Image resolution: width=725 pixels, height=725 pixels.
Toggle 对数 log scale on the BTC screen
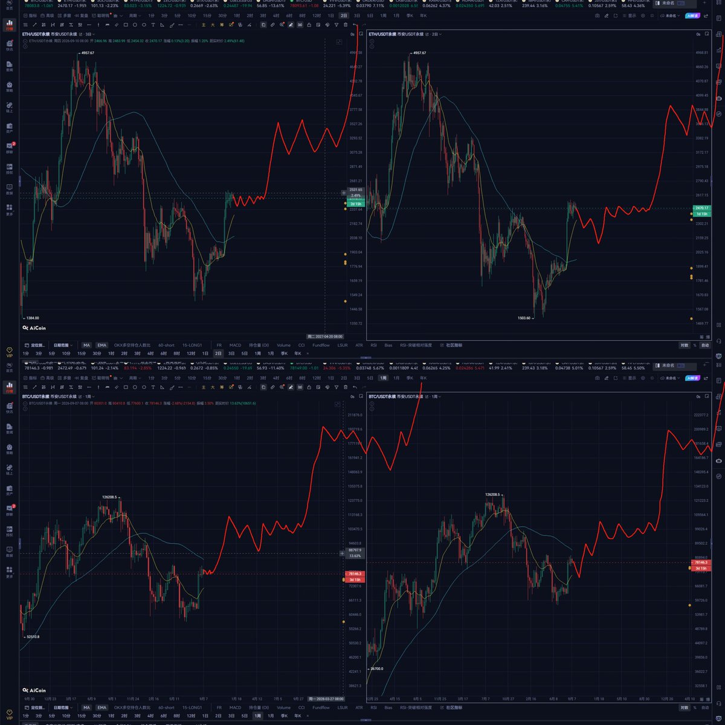[684, 707]
